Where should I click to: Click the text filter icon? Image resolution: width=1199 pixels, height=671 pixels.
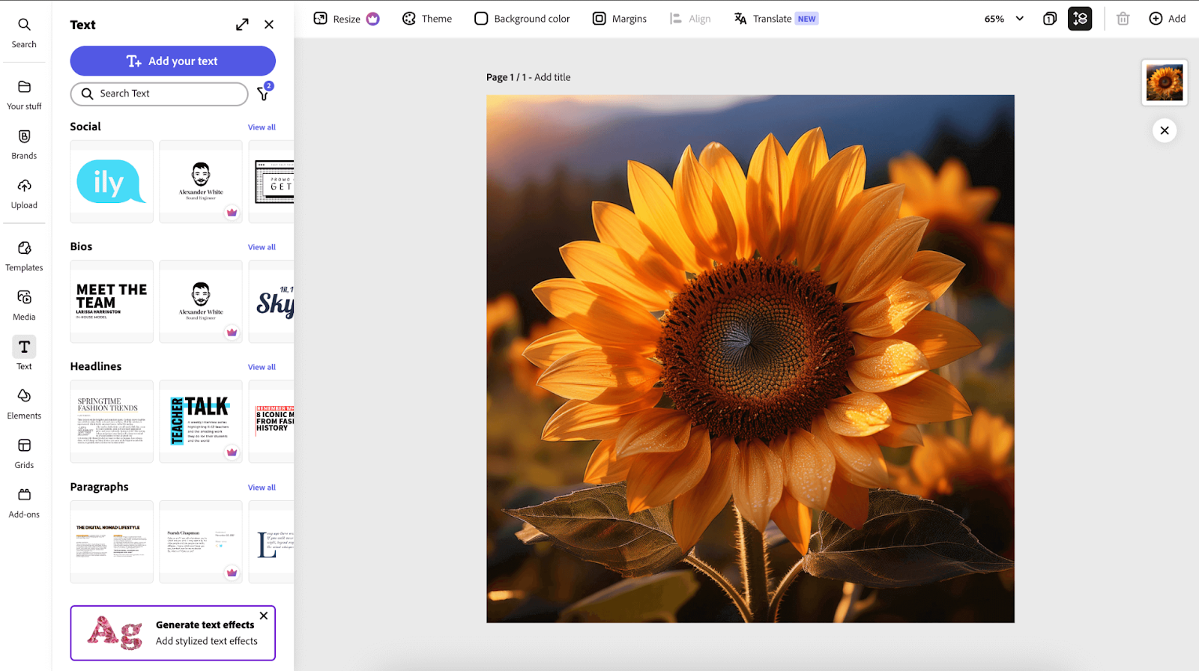263,94
